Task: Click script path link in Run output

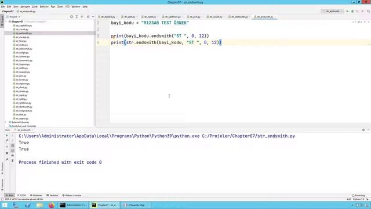Action: pyautogui.click(x=249, y=136)
